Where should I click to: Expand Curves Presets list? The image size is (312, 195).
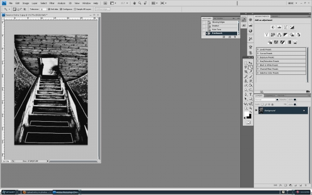258,54
